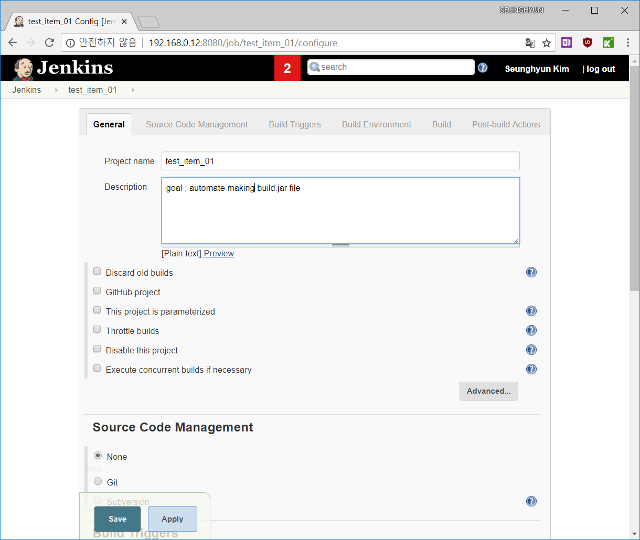This screenshot has width=640, height=540.
Task: Open help for Execute concurrent builds
Action: pos(531,369)
